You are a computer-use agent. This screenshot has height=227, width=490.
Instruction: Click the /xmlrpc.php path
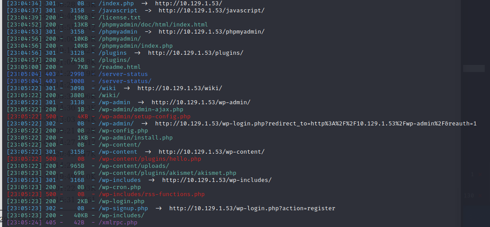(x=118, y=222)
